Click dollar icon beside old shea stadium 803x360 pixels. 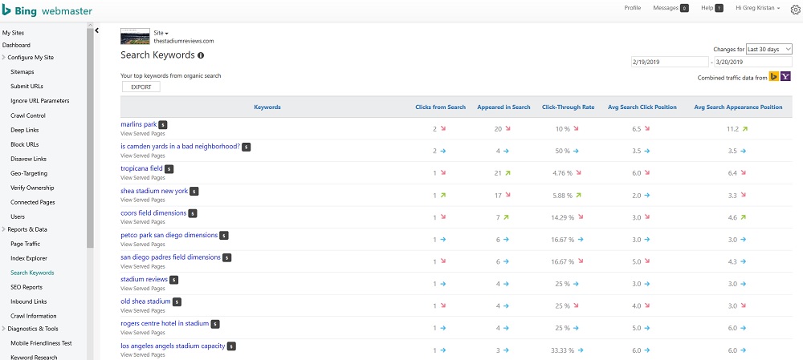(x=177, y=301)
